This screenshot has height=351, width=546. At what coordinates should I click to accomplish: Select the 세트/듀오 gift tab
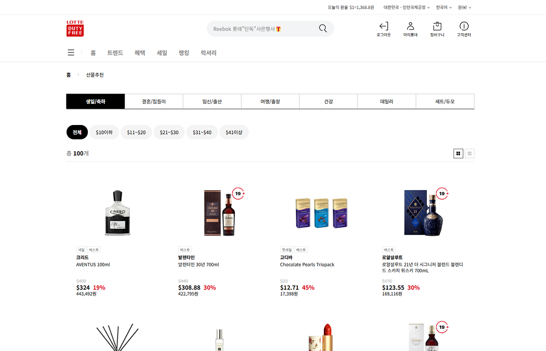[x=445, y=101]
